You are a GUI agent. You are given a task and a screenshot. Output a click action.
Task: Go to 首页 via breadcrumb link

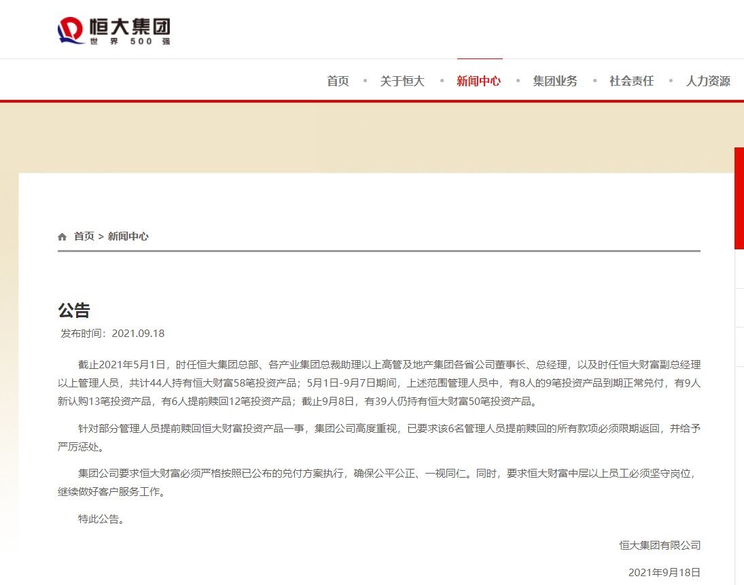84,236
